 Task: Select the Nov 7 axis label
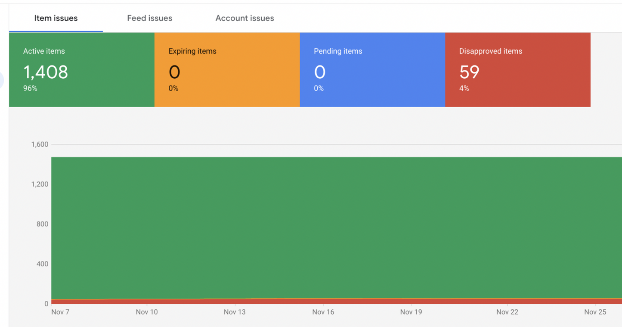tap(60, 312)
